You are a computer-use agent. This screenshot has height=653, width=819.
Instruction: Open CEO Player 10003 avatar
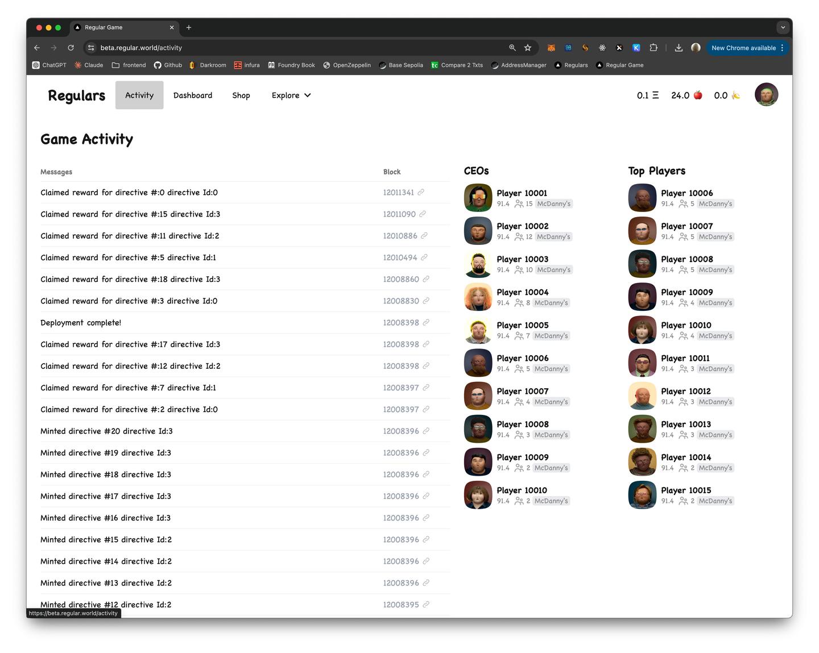point(478,264)
